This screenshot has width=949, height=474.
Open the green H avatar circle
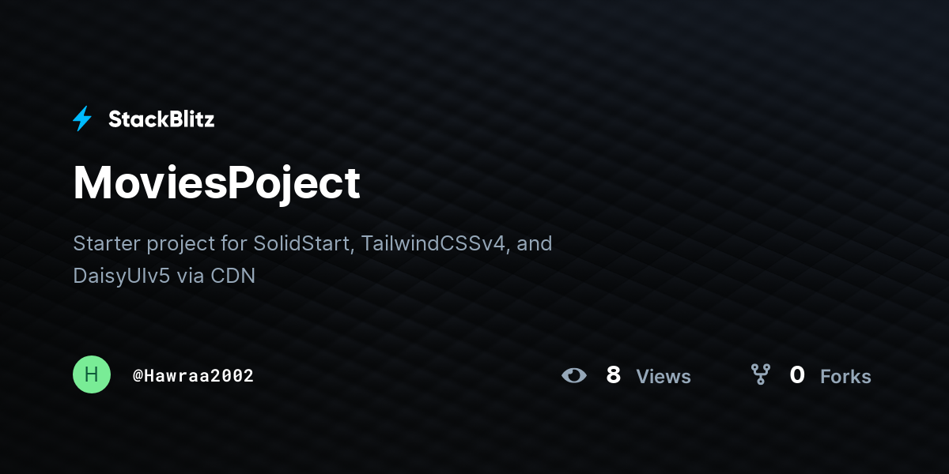pos(92,374)
